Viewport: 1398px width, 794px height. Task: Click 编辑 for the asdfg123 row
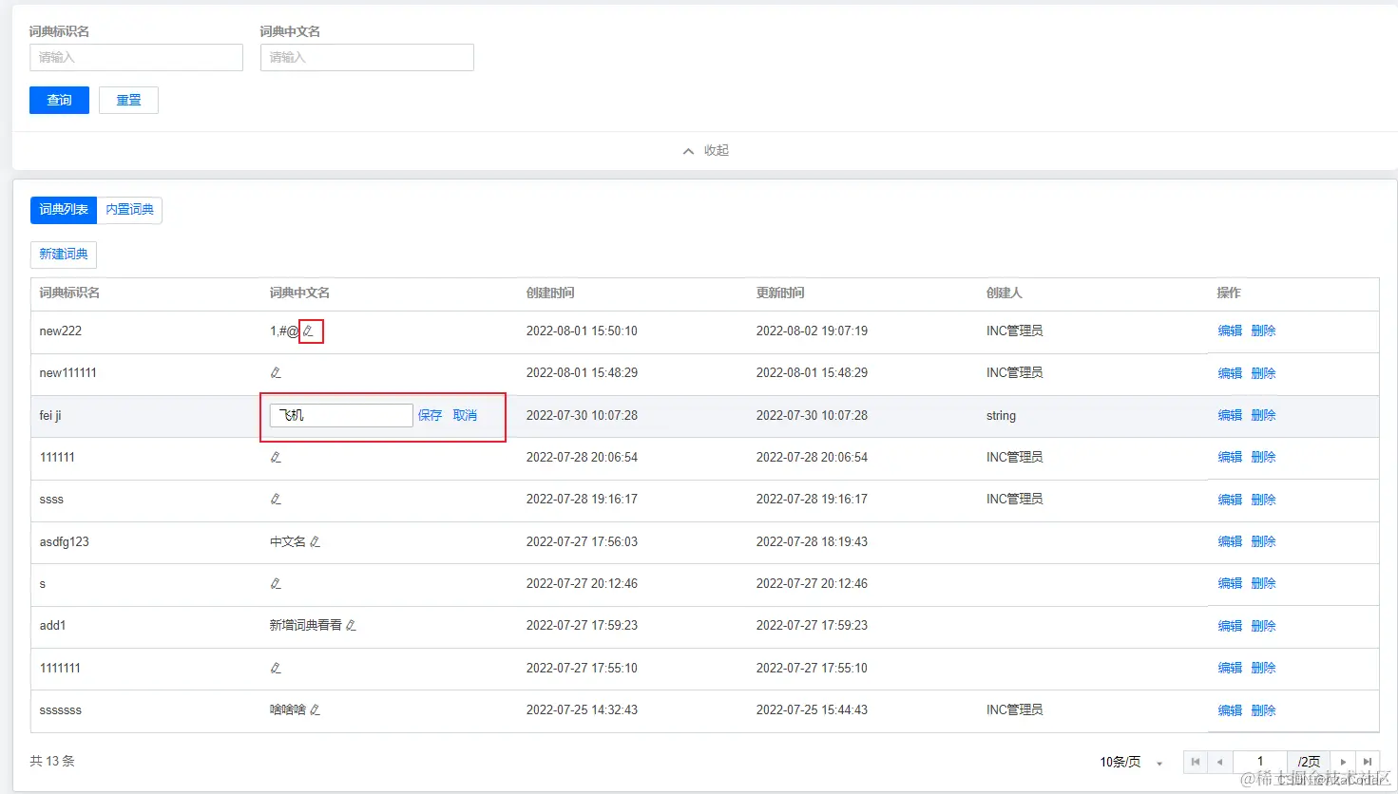click(1230, 542)
